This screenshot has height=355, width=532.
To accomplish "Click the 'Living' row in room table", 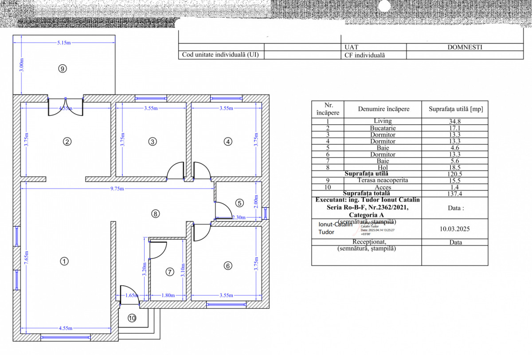I will [x=383, y=121].
